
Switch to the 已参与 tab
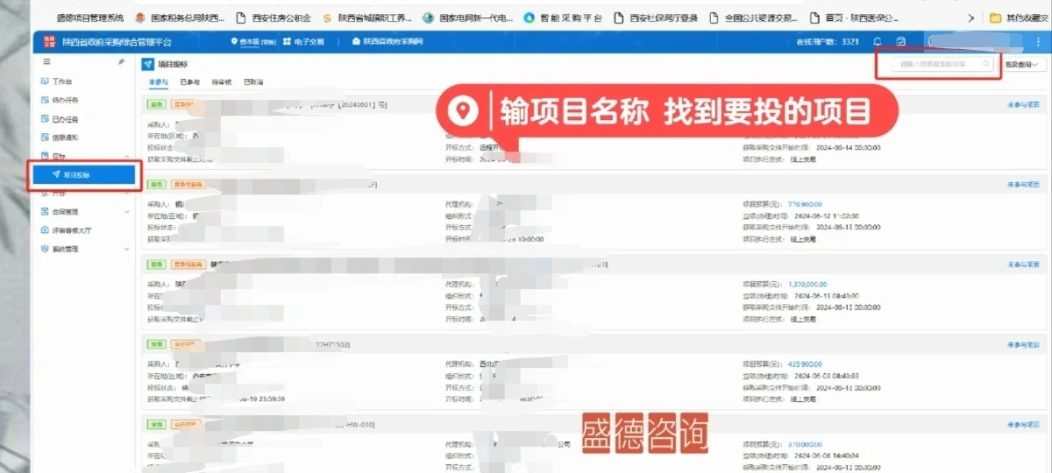(x=189, y=81)
